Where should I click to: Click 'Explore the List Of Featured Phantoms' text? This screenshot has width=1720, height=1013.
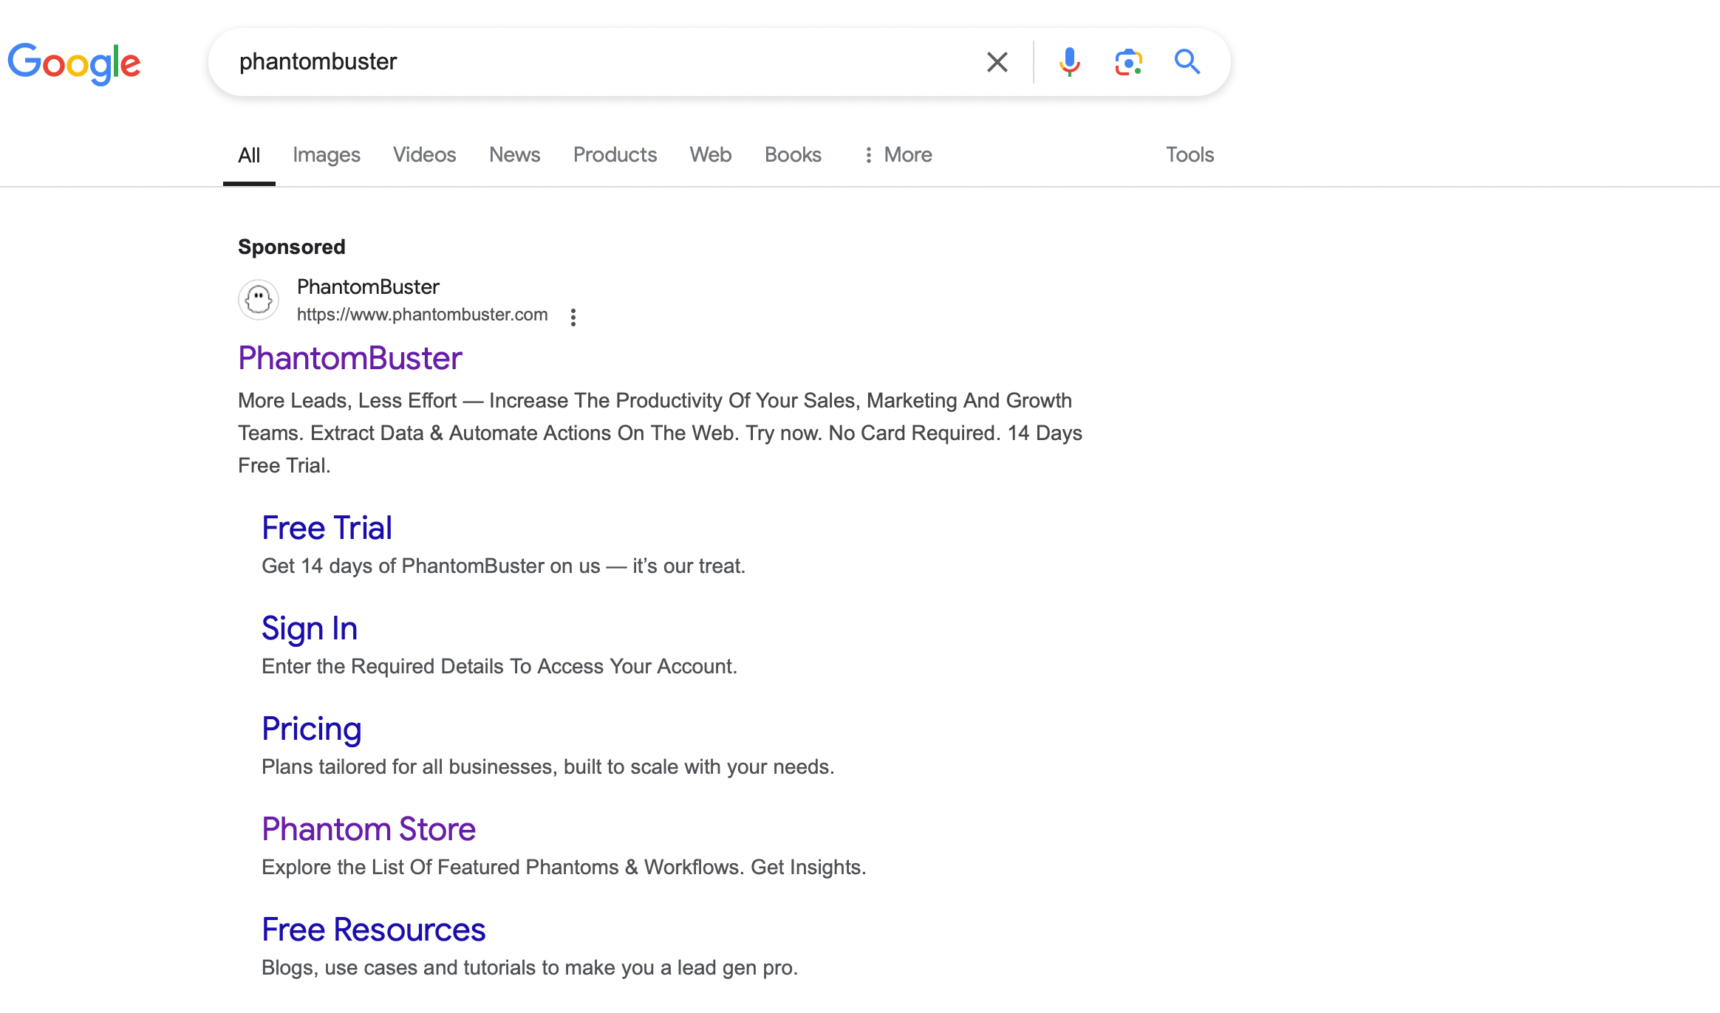click(564, 867)
